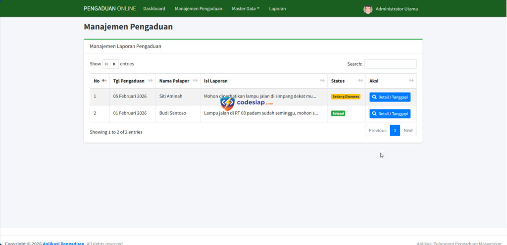Open Detail / Tanggapi for Siti Aminah
Viewport: 507px width, 245px height.
click(390, 97)
